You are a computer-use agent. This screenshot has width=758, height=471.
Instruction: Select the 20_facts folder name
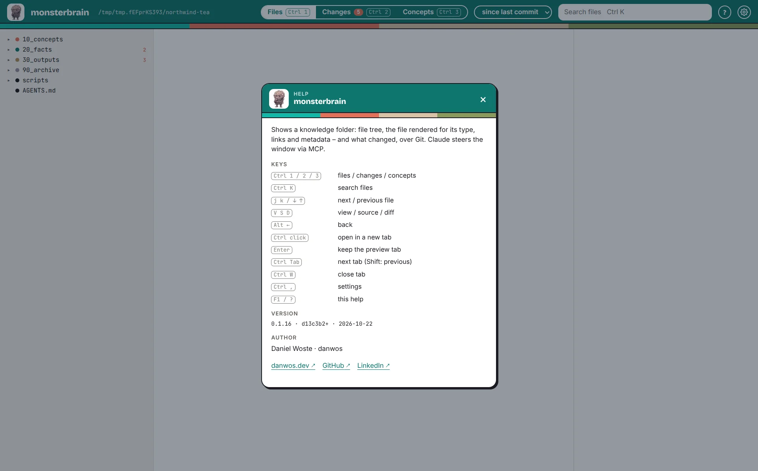[37, 50]
